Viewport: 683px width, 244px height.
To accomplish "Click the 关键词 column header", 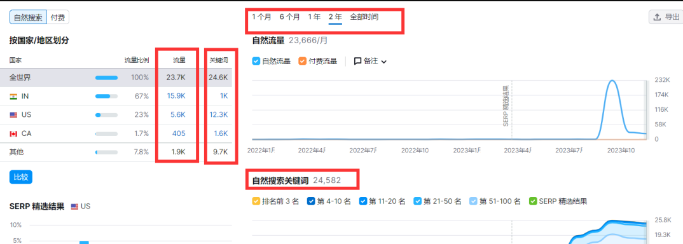I will coord(219,60).
